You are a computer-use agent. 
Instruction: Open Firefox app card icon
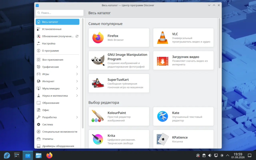tap(98, 38)
